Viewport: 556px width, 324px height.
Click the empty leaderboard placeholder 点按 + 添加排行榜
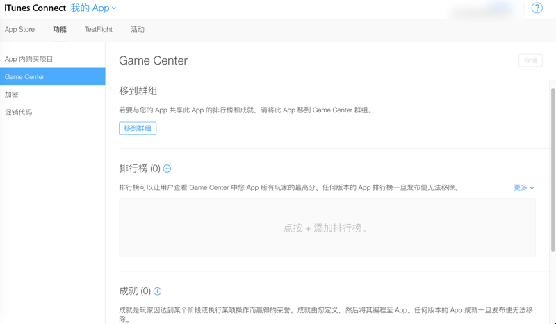pyautogui.click(x=327, y=228)
